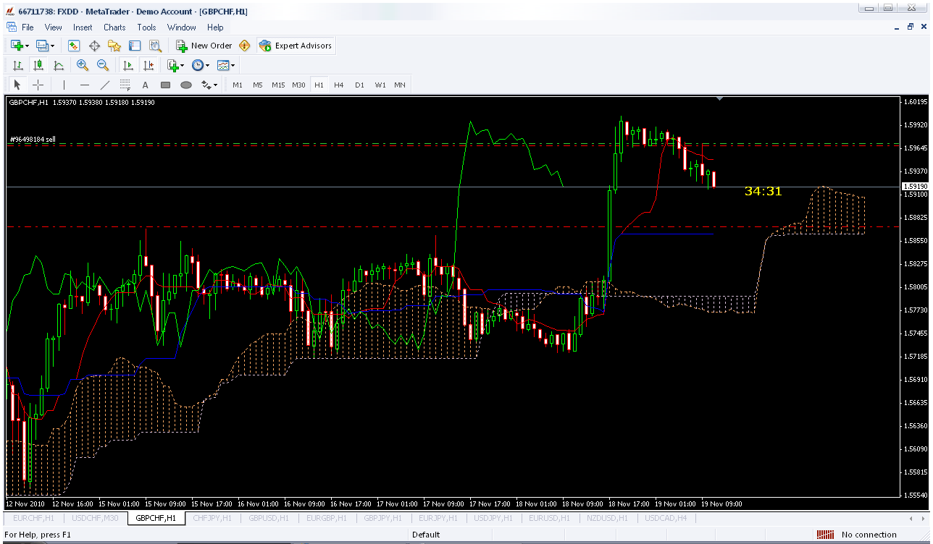
Task: Expand the Periods dropdown arrow
Action: click(x=207, y=65)
